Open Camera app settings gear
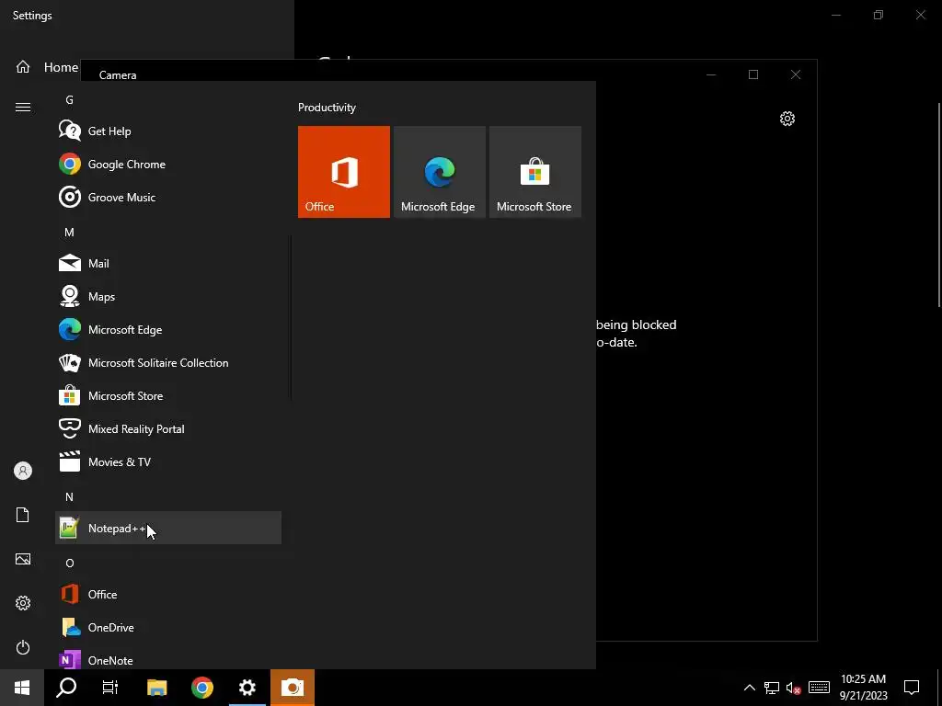 (787, 119)
